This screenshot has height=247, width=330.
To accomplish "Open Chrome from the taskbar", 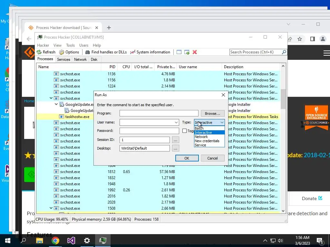I will point(55,241).
